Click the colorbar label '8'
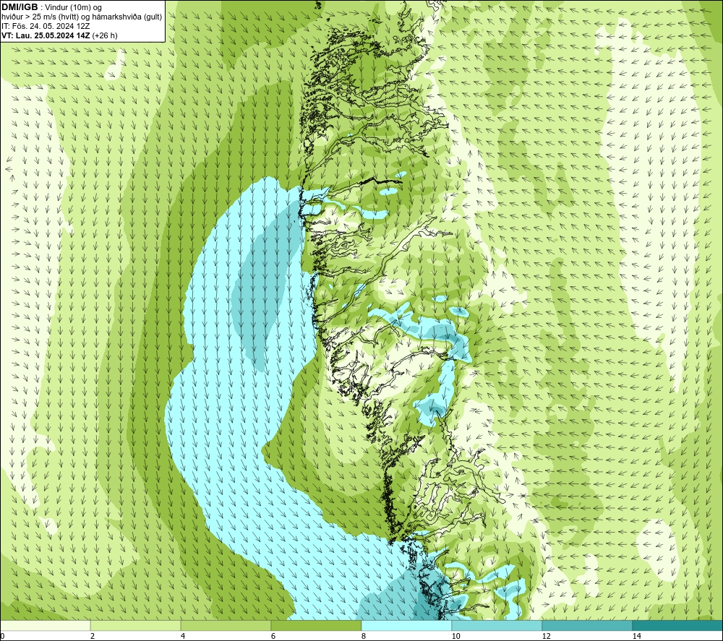This screenshot has width=723, height=641. pos(364,637)
